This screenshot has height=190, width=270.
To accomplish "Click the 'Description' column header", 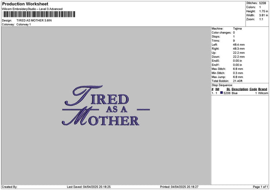I will tap(240, 89).
